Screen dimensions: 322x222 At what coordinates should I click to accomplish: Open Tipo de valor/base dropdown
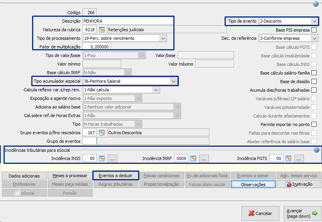click(142, 55)
